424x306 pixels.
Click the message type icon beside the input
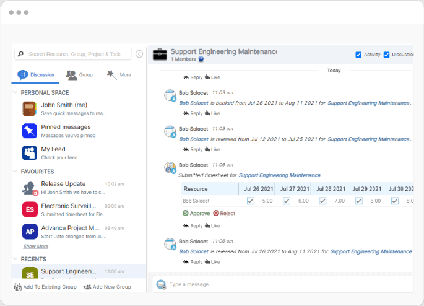click(161, 284)
